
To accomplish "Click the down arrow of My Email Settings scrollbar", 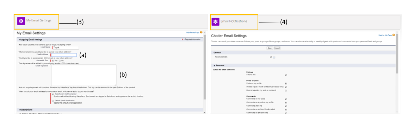I will point(205,112).
